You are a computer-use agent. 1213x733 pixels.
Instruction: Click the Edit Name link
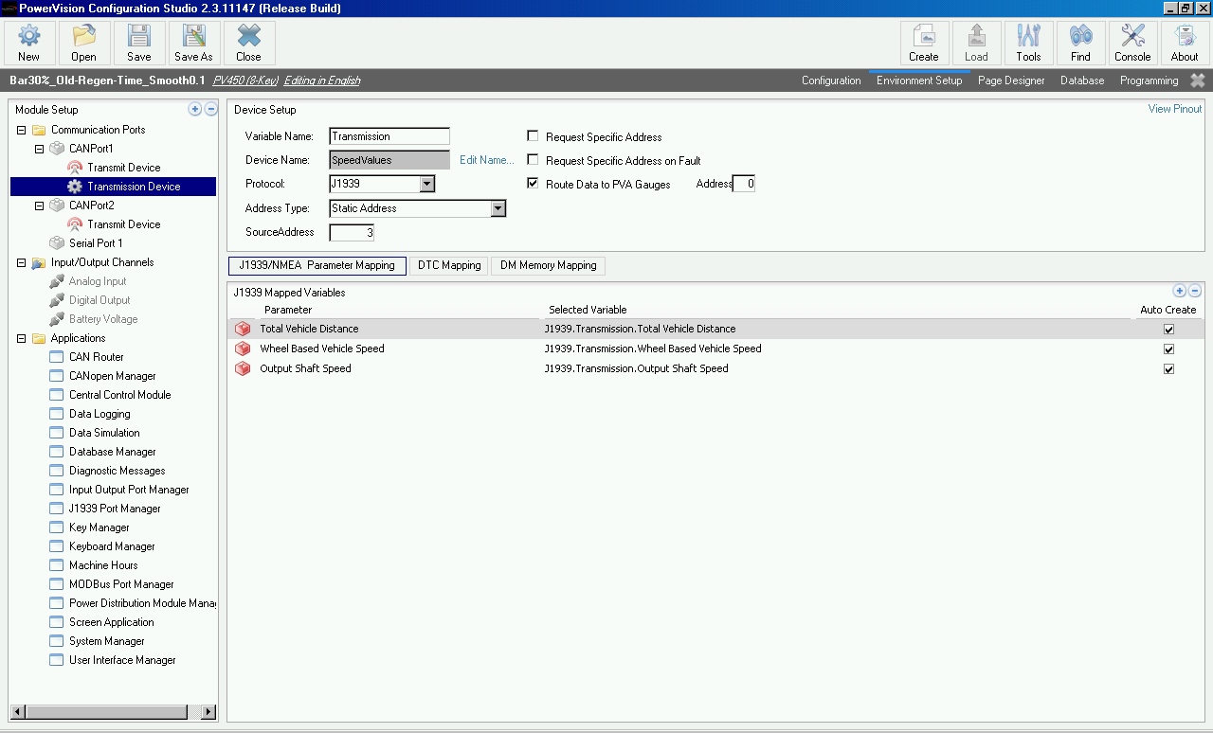click(487, 160)
